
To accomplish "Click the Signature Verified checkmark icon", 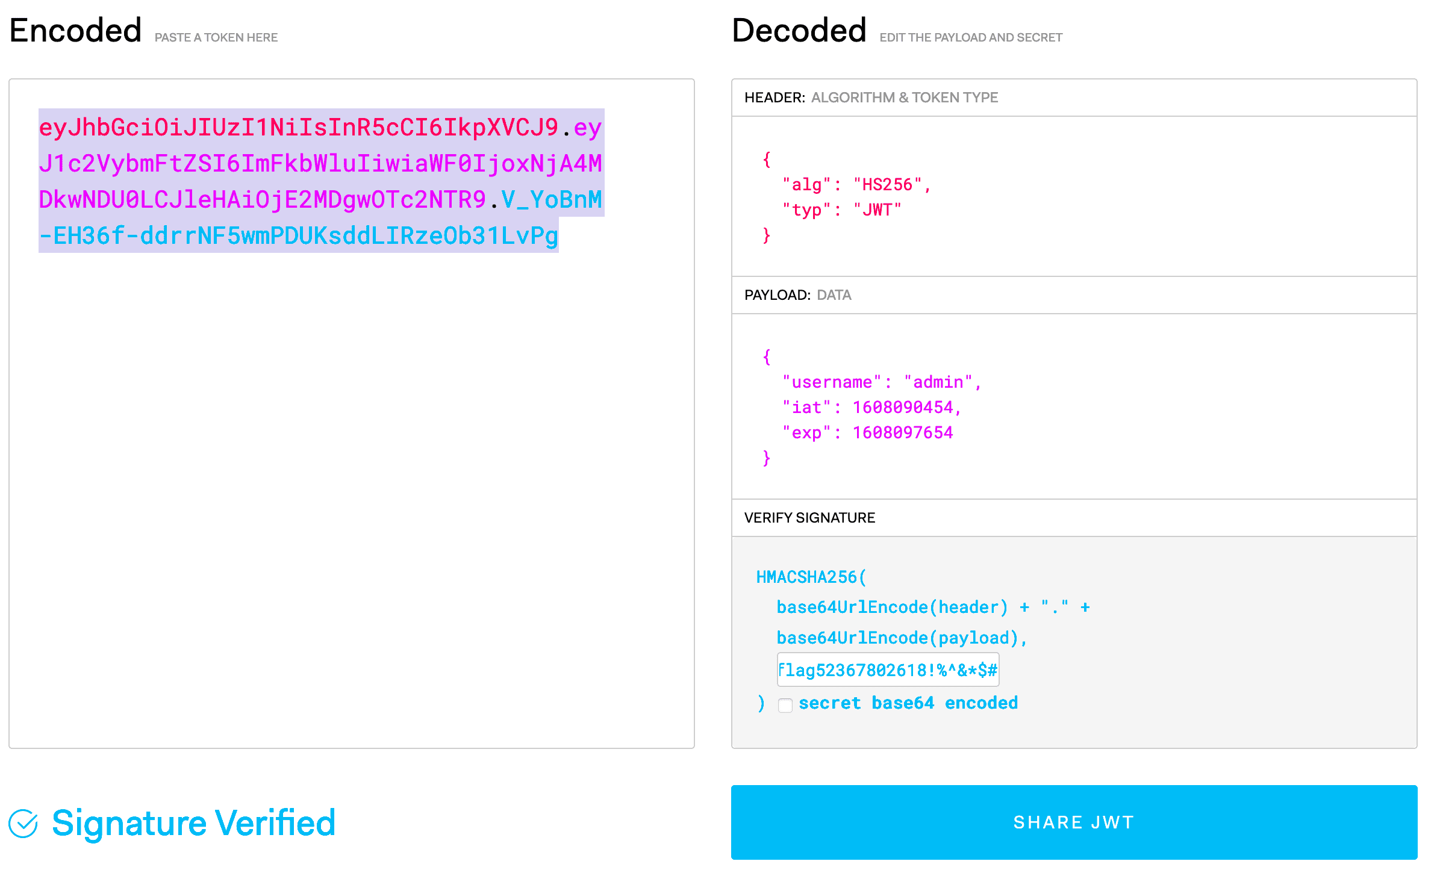I will pyautogui.click(x=23, y=823).
